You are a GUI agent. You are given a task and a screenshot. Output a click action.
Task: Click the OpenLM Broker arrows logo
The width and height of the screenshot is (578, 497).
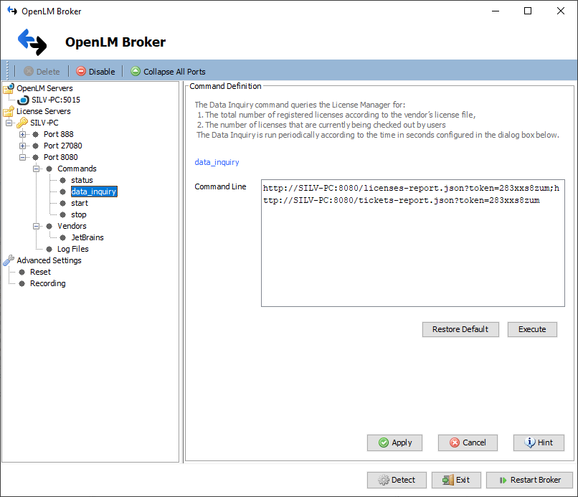tap(32, 42)
